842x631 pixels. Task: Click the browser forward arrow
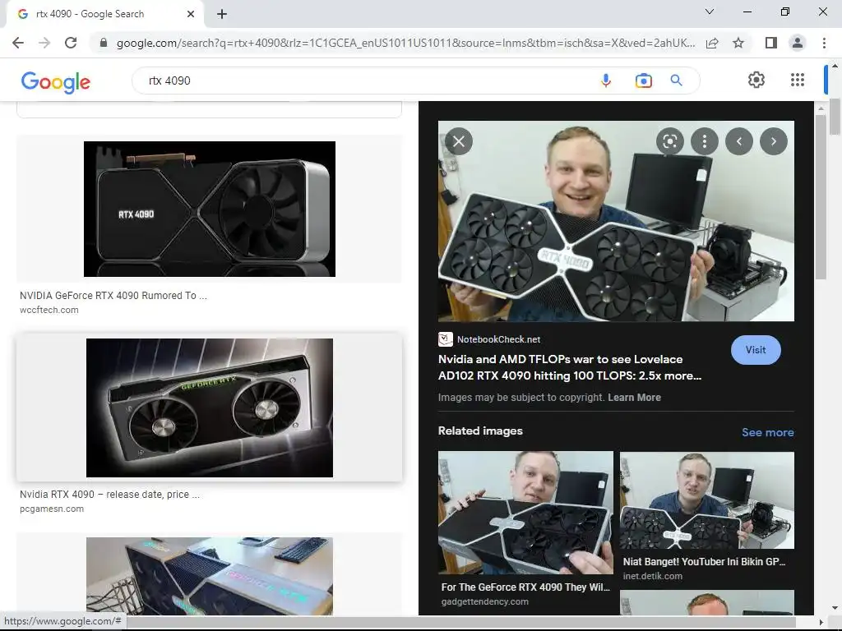(44, 43)
